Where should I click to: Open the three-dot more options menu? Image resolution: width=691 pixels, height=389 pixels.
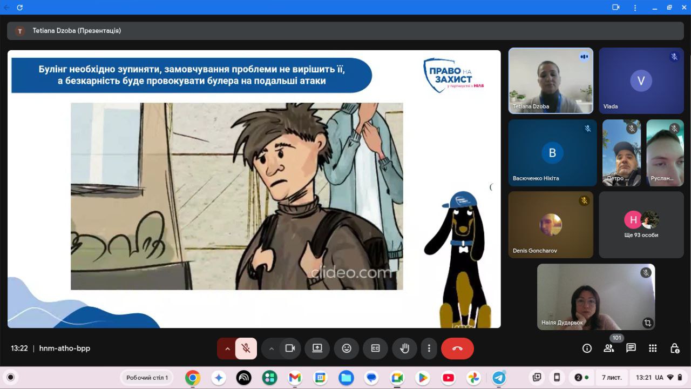click(429, 348)
